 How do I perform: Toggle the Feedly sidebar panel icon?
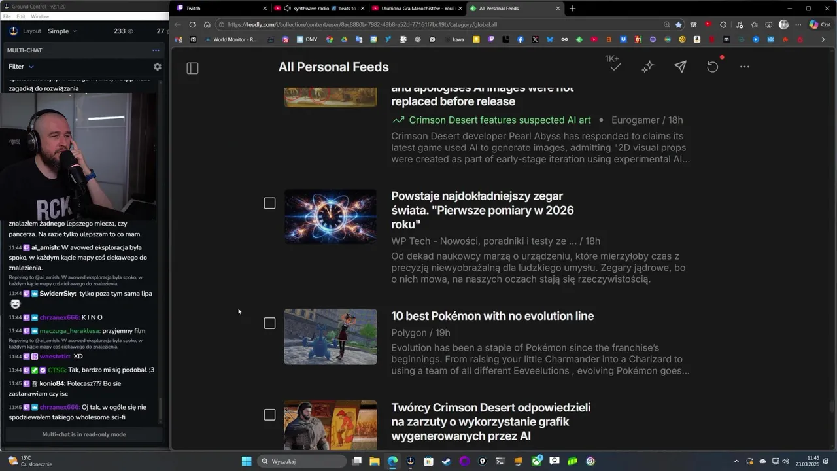click(x=192, y=68)
